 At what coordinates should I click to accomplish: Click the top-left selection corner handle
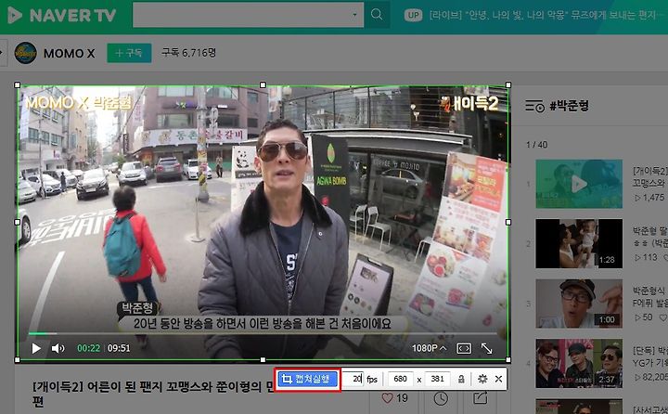coord(17,85)
